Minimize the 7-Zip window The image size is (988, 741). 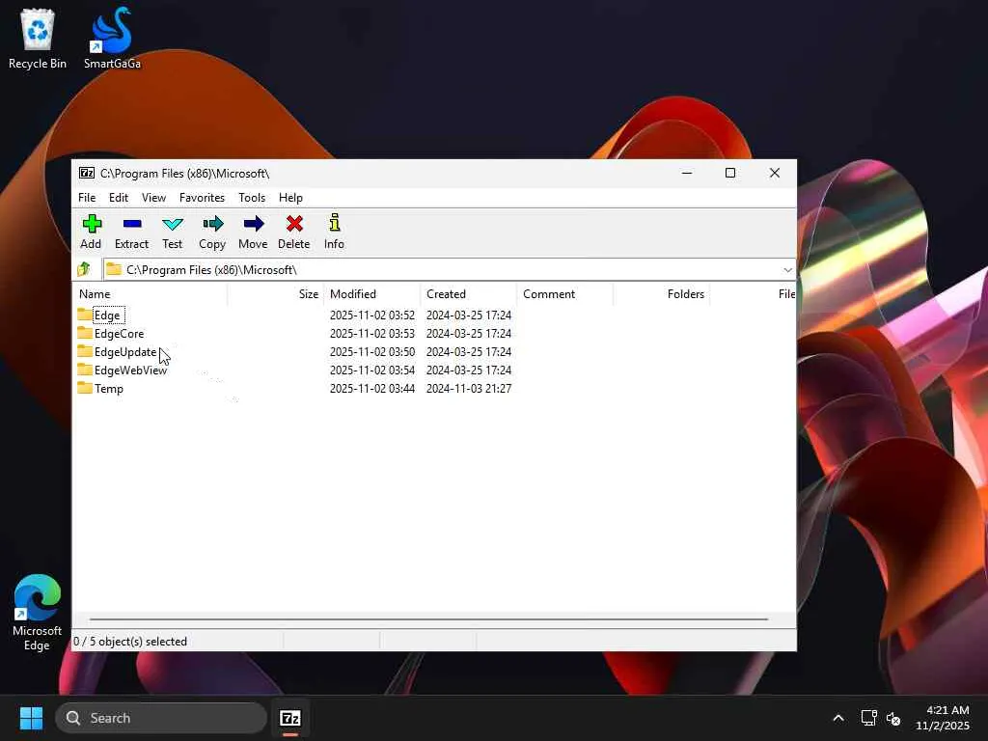687,173
